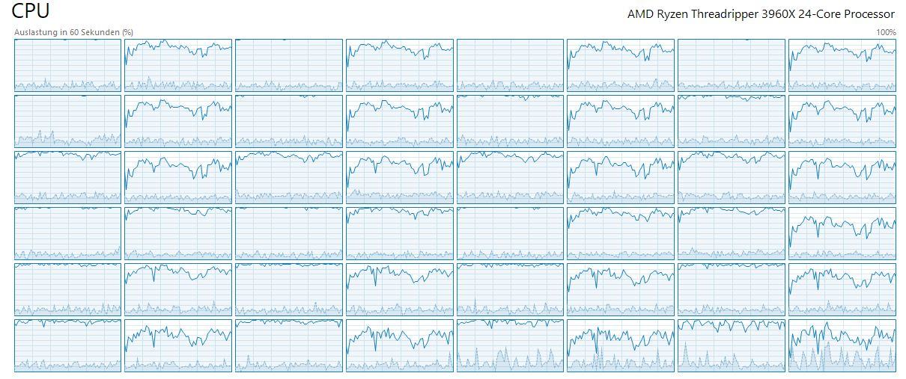906x379 pixels.
Task: Select the first core graph in the third row
Action: click(67, 177)
